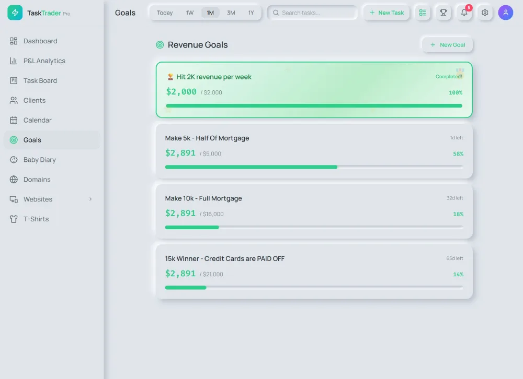The width and height of the screenshot is (523, 379).
Task: Open Task Board from sidebar
Action: tap(40, 81)
